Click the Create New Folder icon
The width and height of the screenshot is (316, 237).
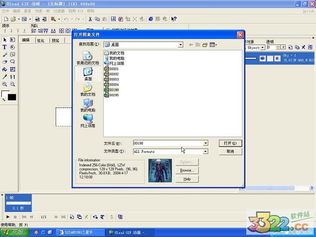(x=205, y=45)
